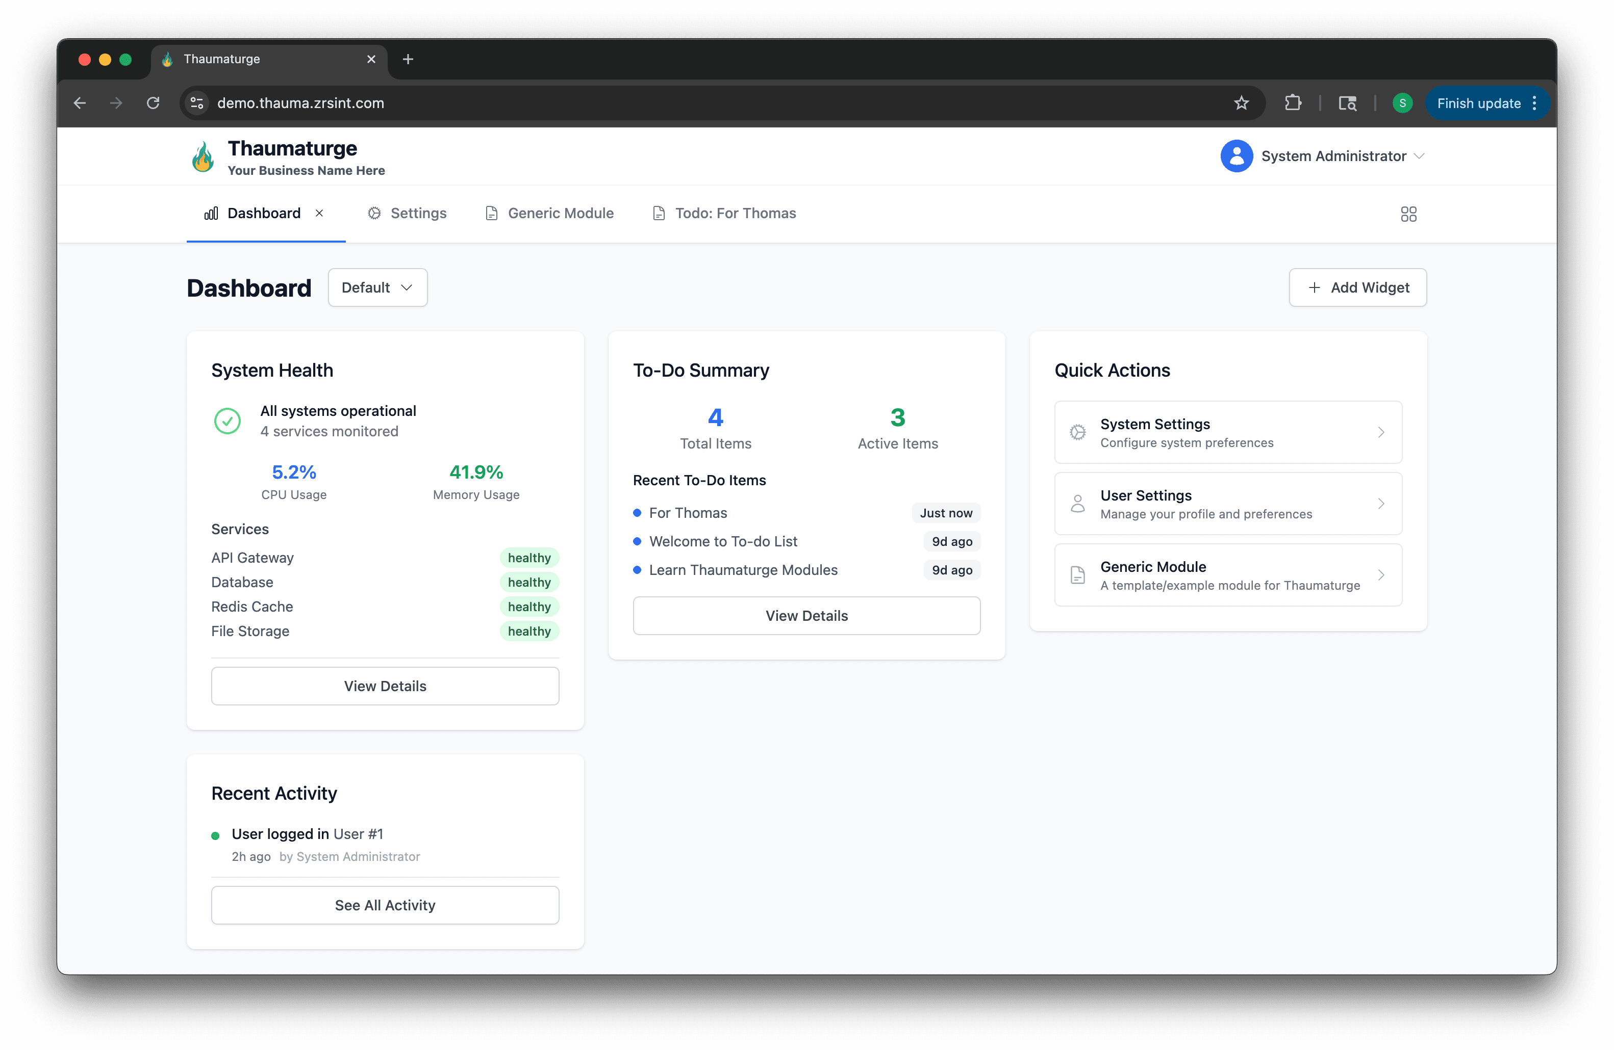Click the green S profile icon
Image resolution: width=1614 pixels, height=1050 pixels.
1402,103
